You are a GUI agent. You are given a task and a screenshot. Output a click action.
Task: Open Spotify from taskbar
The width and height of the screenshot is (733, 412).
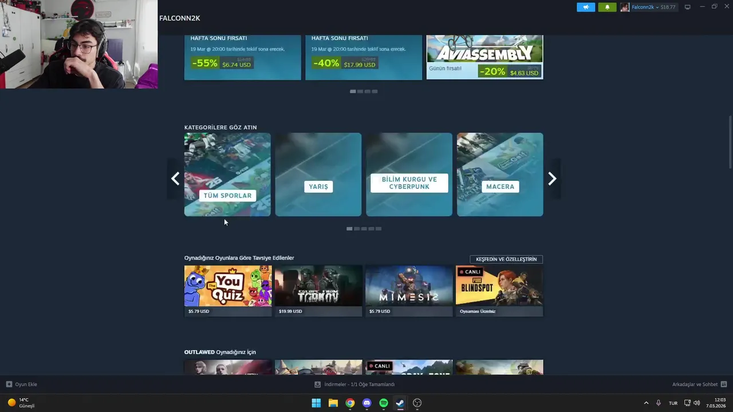point(384,403)
